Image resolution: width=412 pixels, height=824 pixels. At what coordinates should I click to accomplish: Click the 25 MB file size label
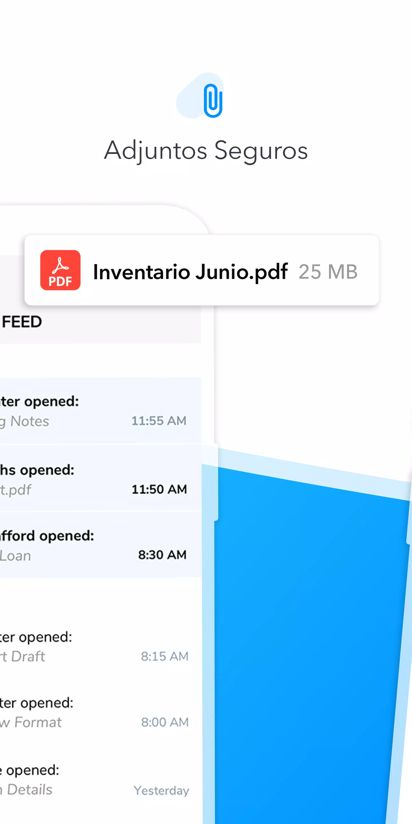click(x=328, y=272)
